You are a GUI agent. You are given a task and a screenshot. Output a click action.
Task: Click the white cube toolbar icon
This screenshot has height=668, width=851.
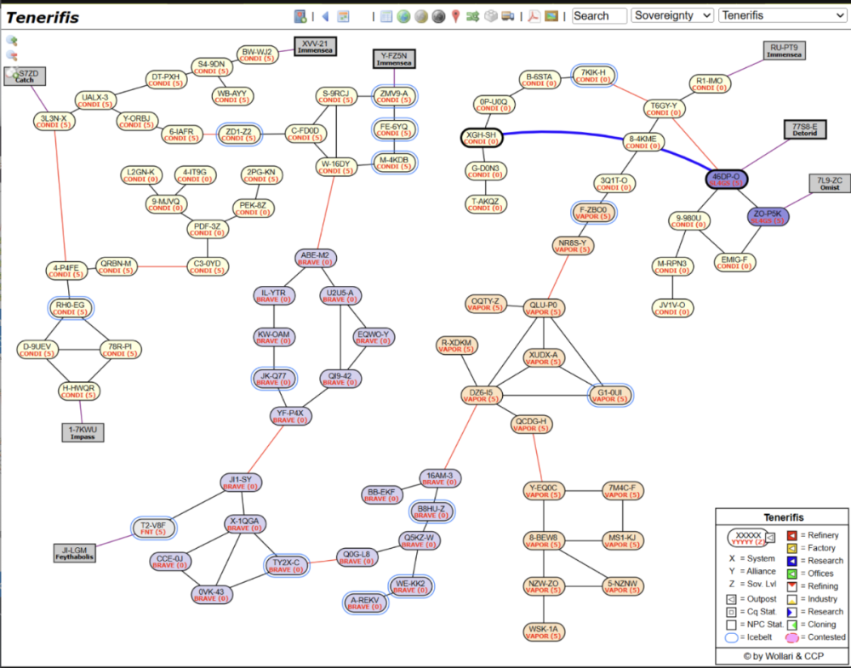point(491,16)
